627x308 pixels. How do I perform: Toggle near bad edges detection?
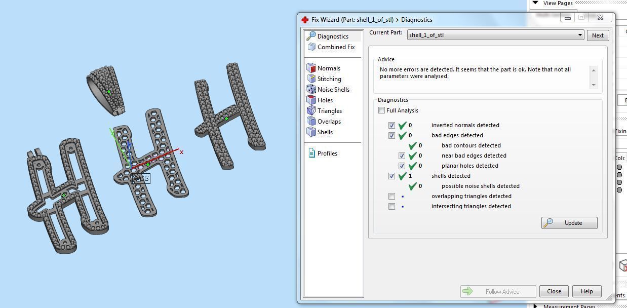(402, 156)
